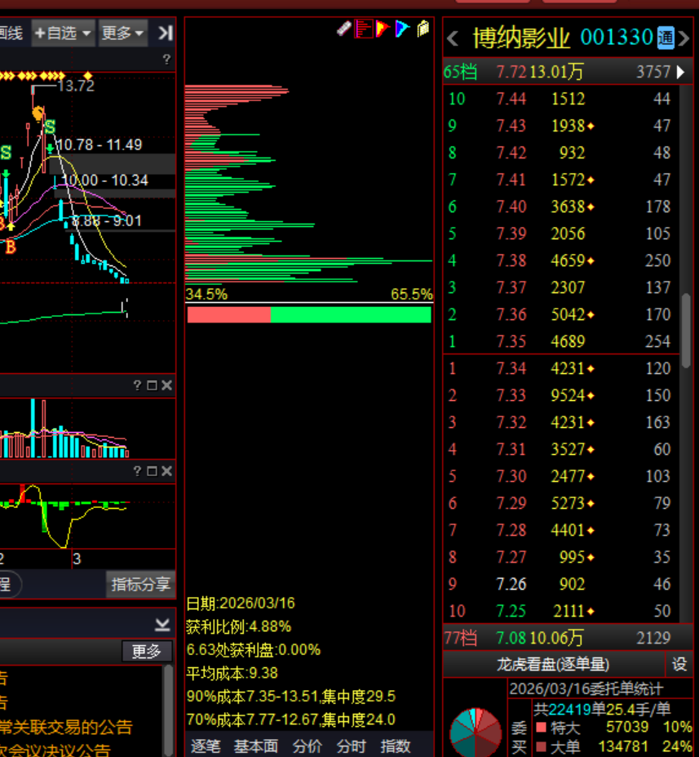Click the ruler tool icon above chip chart
The width and height of the screenshot is (699, 757).
tap(343, 29)
